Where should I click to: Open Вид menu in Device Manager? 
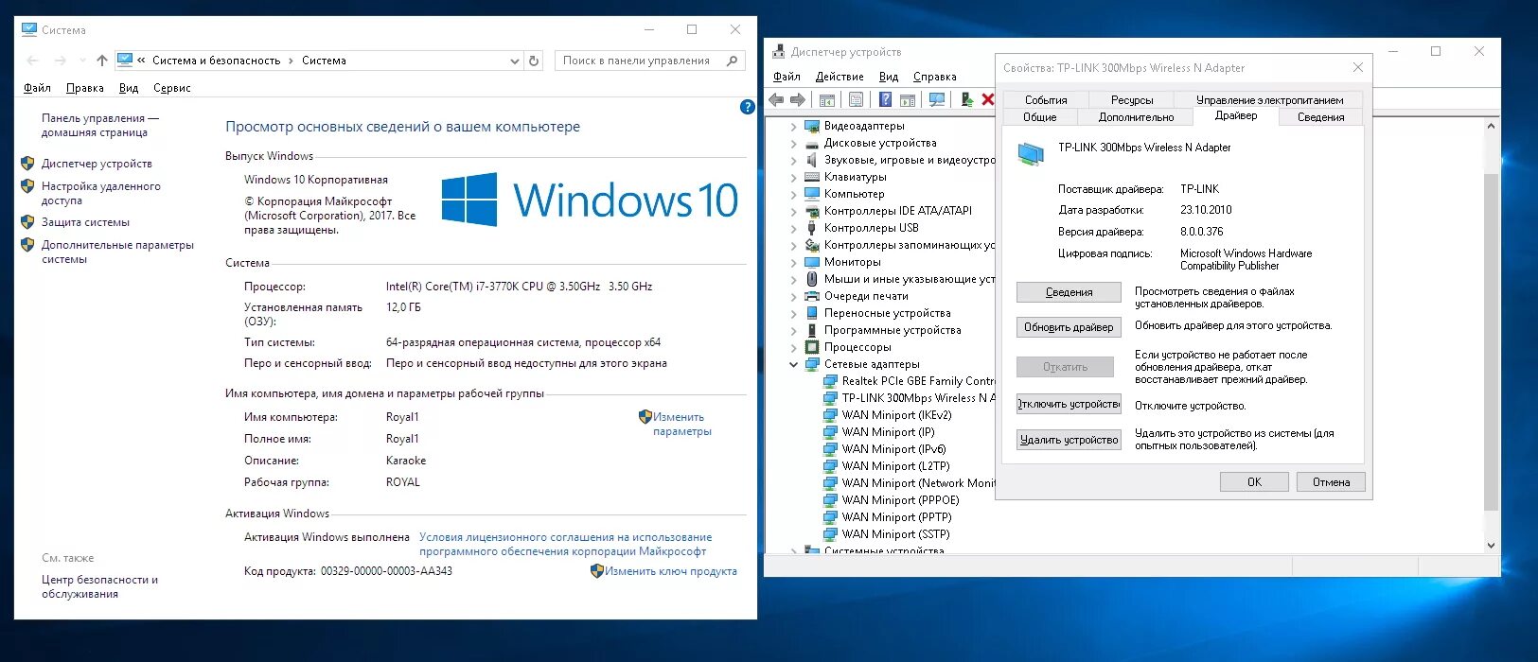[888, 77]
